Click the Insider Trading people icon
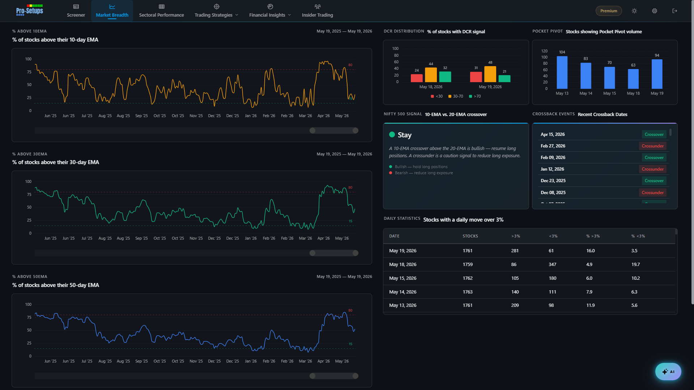The width and height of the screenshot is (694, 390). pyautogui.click(x=318, y=7)
